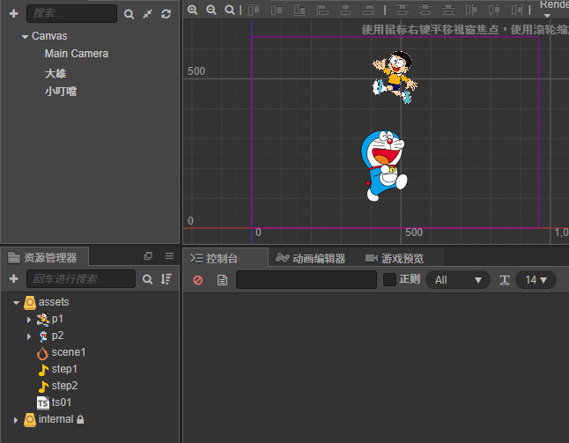The image size is (569, 443).
Task: Clear the console log
Action: [198, 280]
